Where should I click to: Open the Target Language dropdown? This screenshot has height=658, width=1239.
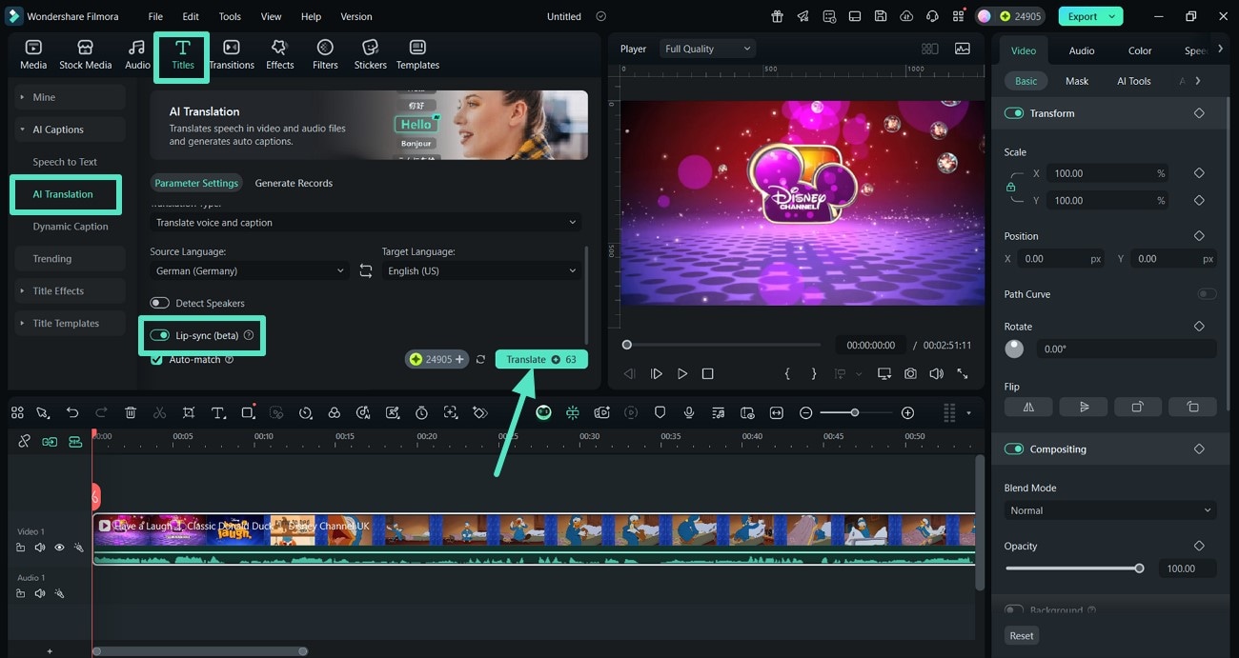tap(481, 271)
